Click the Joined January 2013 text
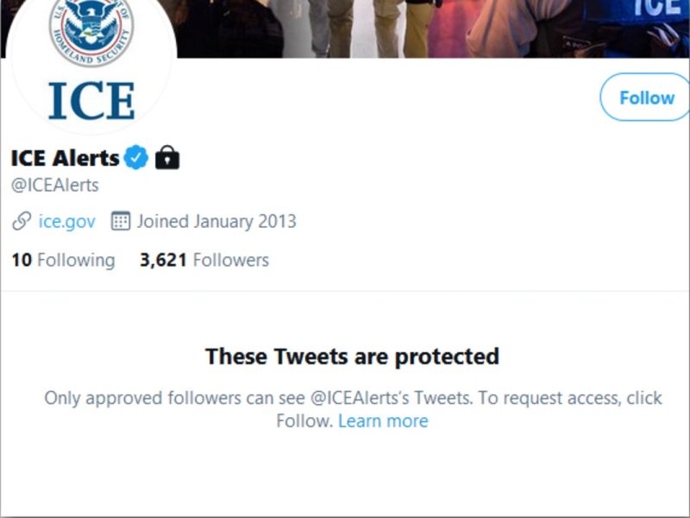This screenshot has width=690, height=518. 216,221
